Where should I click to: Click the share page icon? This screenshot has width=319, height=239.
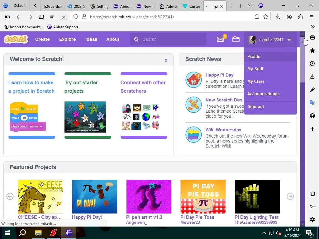[x=257, y=17]
